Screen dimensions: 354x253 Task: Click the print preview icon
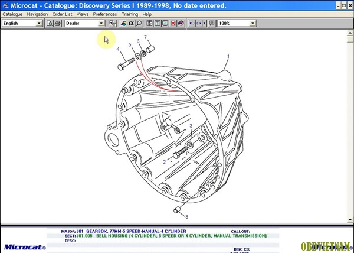click(50, 23)
